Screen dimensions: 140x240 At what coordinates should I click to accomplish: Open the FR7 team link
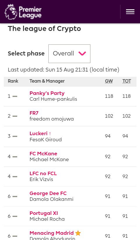pos(34,113)
